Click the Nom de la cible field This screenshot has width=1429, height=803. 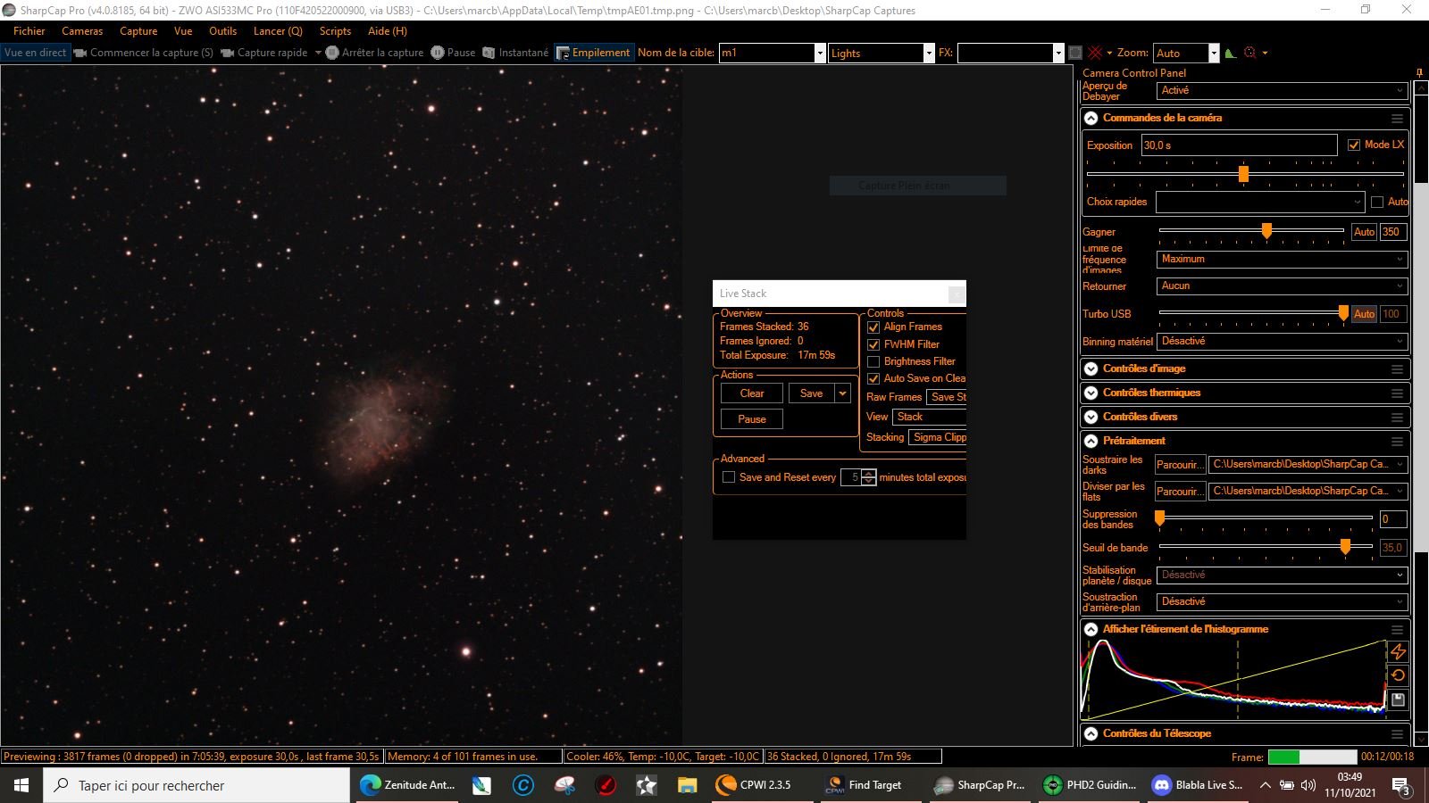click(773, 53)
